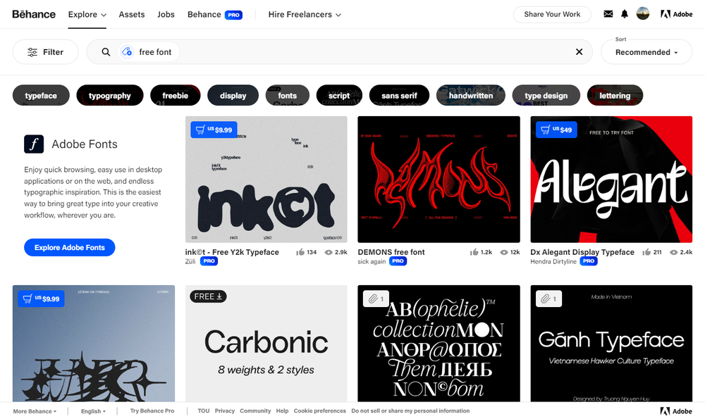Screen dimensions: 705x419
Task: Open the Jobs section
Action: tap(166, 14)
